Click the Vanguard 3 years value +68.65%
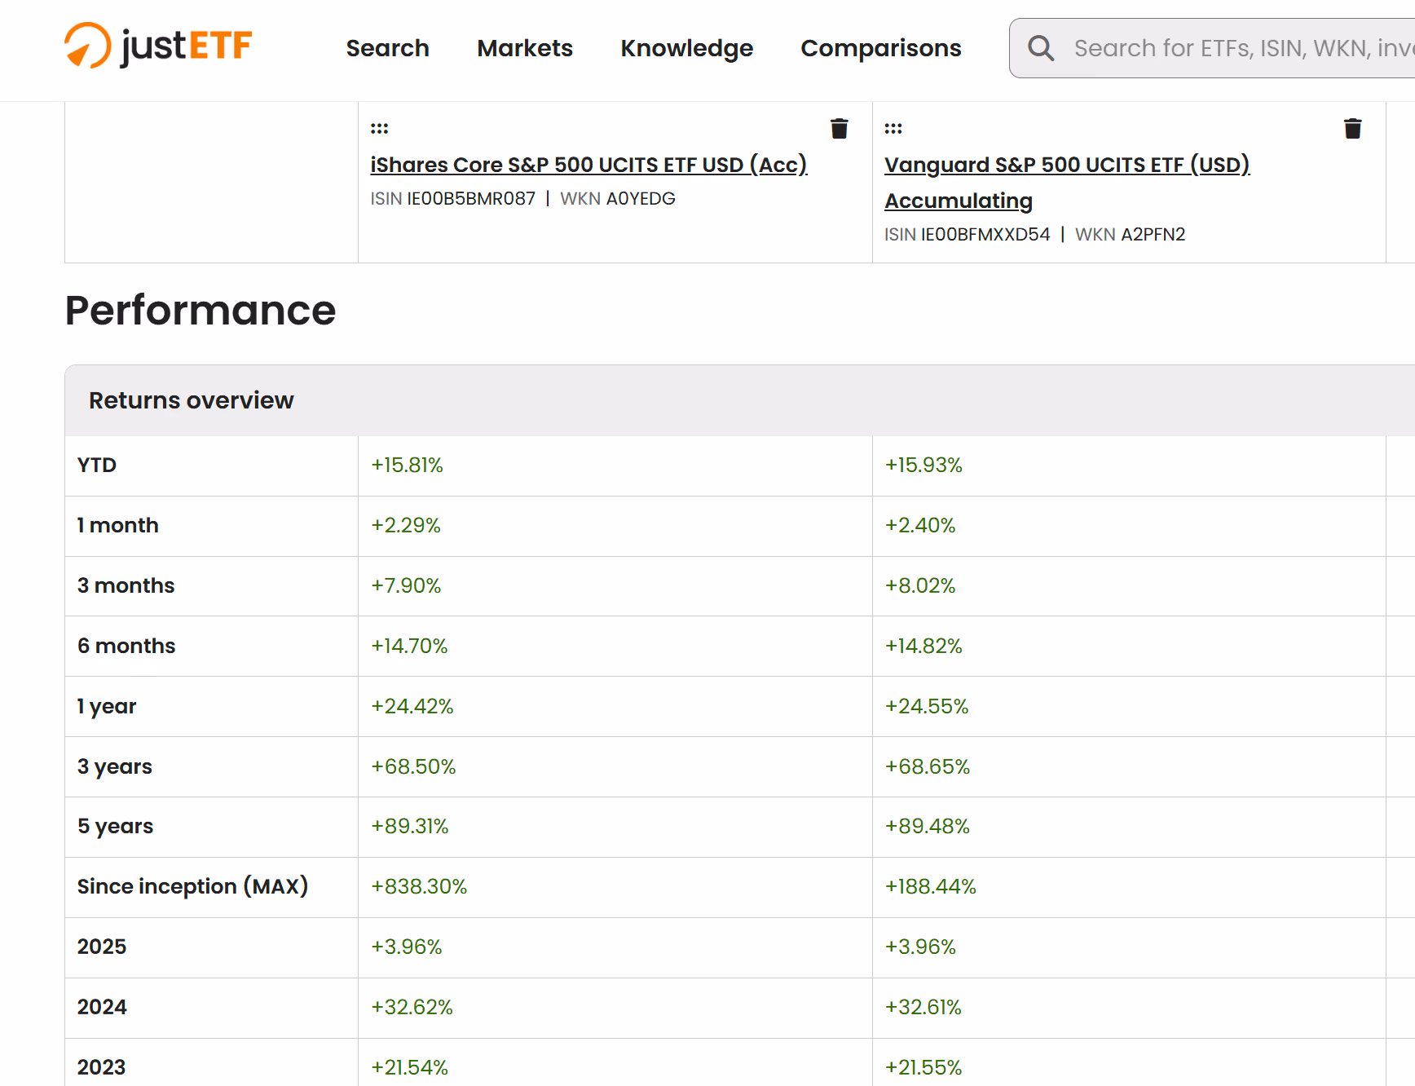 [928, 767]
